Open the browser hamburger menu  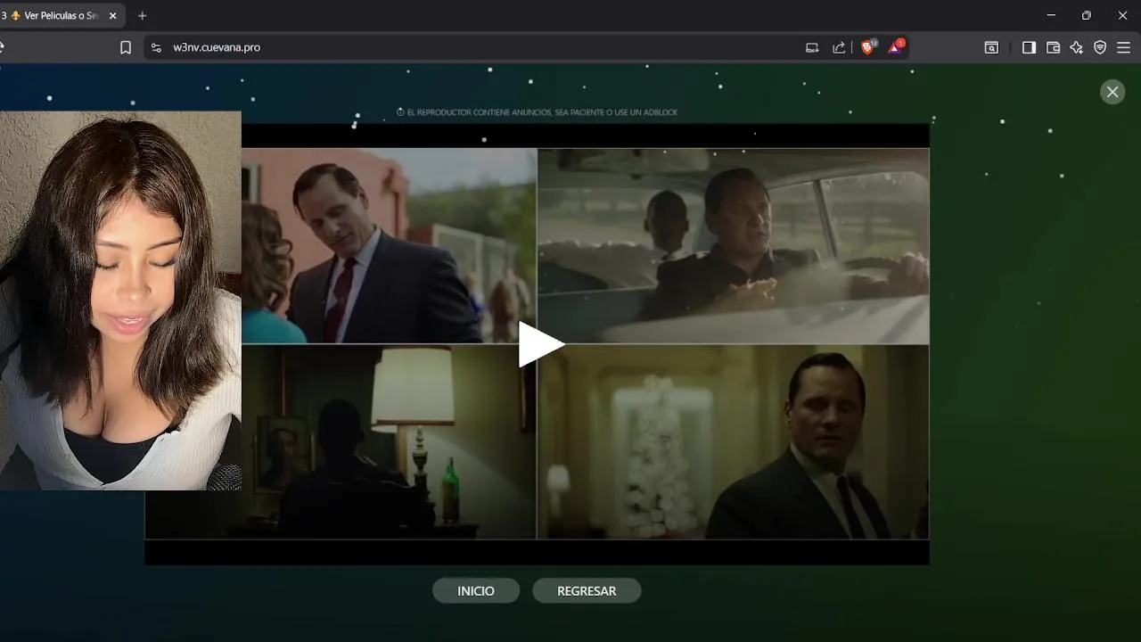1123,47
